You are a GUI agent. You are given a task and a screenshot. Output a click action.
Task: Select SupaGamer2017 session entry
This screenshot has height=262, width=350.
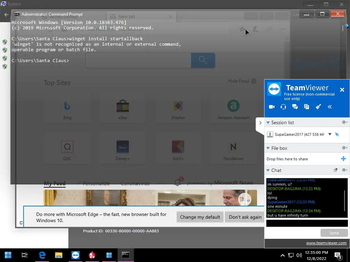(299, 134)
